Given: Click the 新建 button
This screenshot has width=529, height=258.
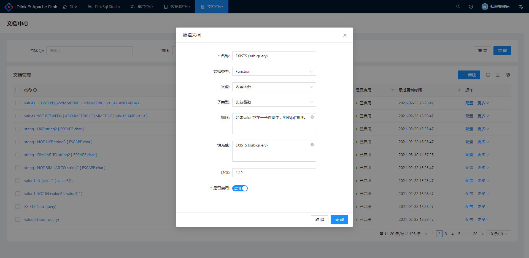Looking at the screenshot, I should click(469, 75).
